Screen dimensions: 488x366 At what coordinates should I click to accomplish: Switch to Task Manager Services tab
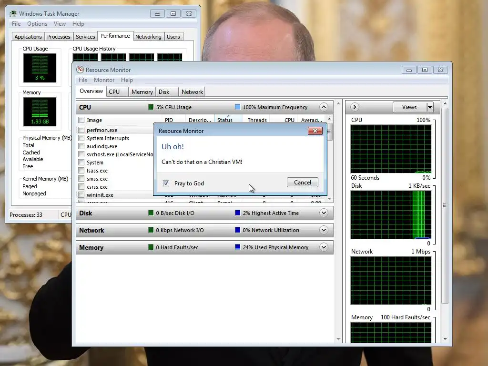[85, 37]
